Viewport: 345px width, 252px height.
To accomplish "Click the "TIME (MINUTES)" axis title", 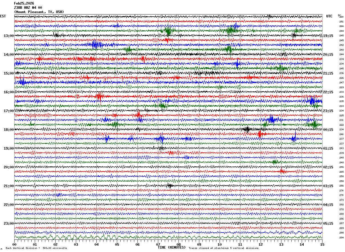I will [172, 247].
